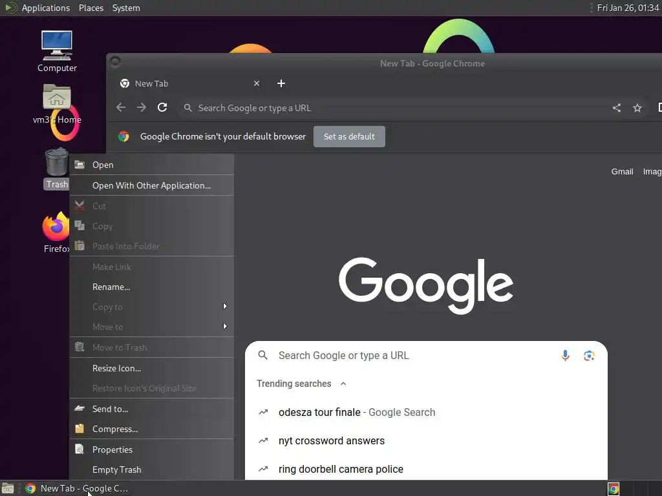Open the Applications menu
Image resolution: width=662 pixels, height=496 pixels.
46,8
